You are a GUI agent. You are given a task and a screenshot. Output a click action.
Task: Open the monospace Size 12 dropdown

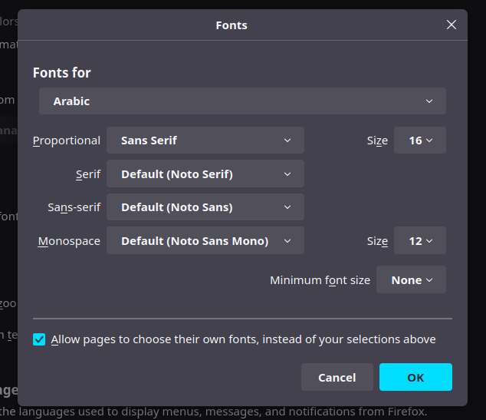pos(419,240)
